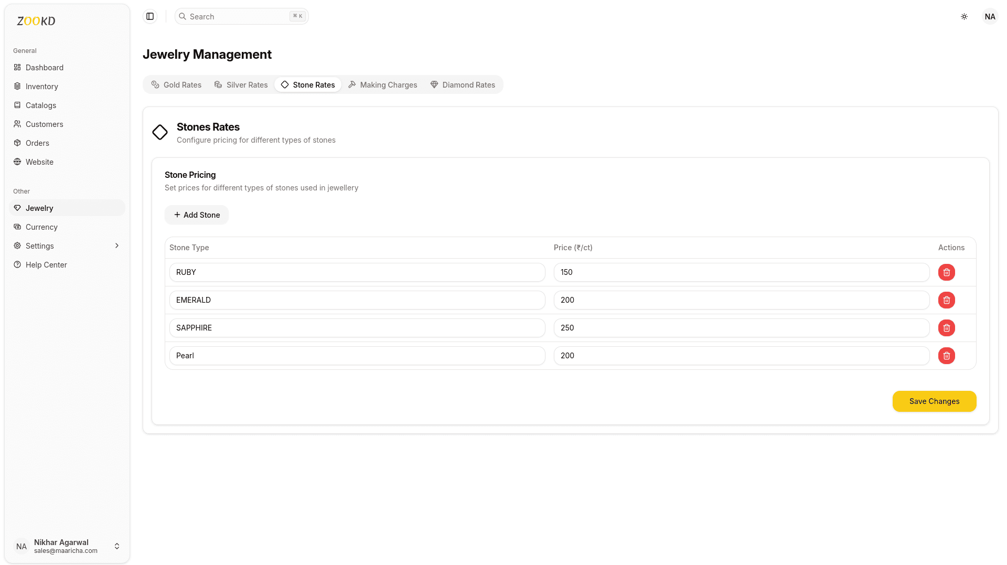The width and height of the screenshot is (1007, 565).
Task: Click the Currency icon in sidebar
Action: coord(17,227)
